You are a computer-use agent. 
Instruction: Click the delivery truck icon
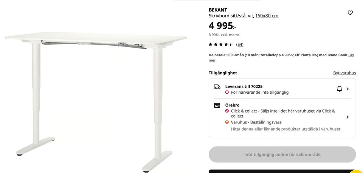pyautogui.click(x=217, y=87)
